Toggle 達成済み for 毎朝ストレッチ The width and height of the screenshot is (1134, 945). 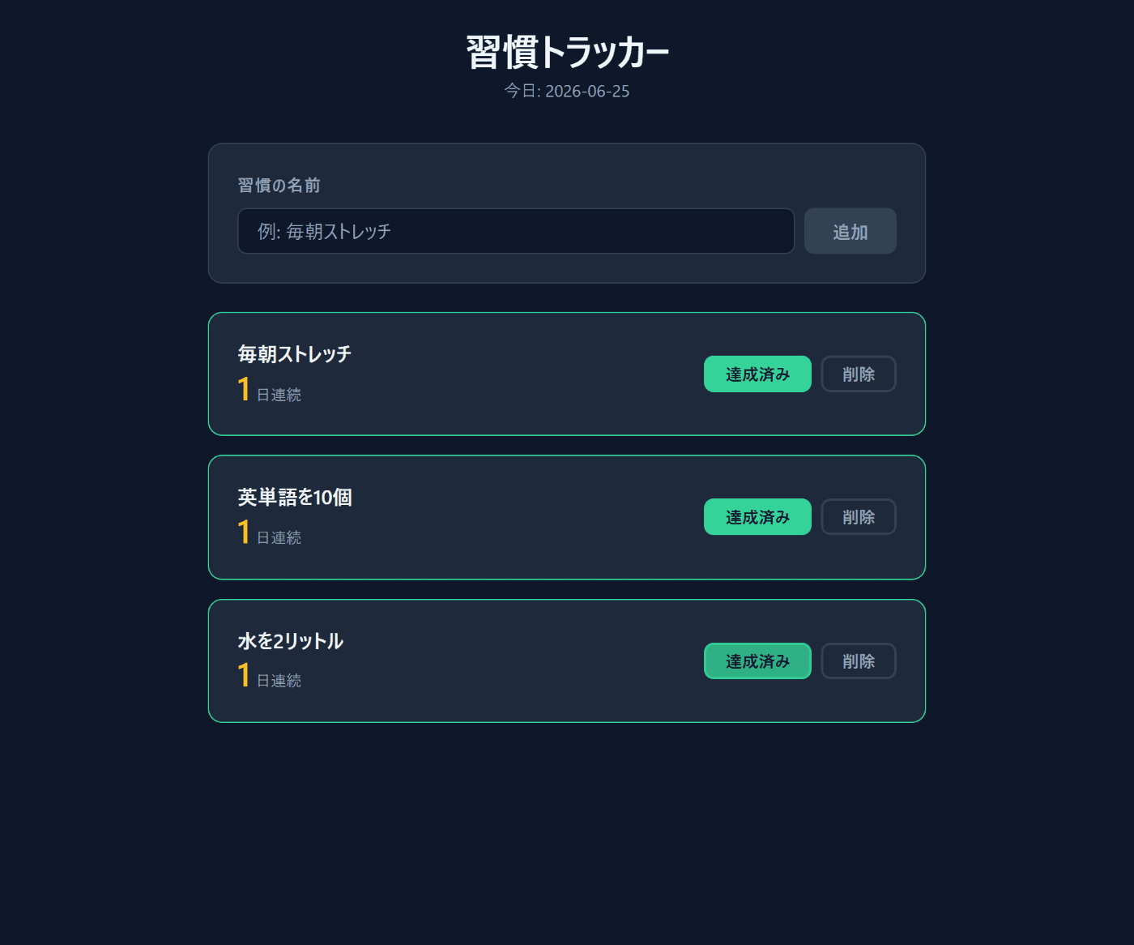[757, 374]
